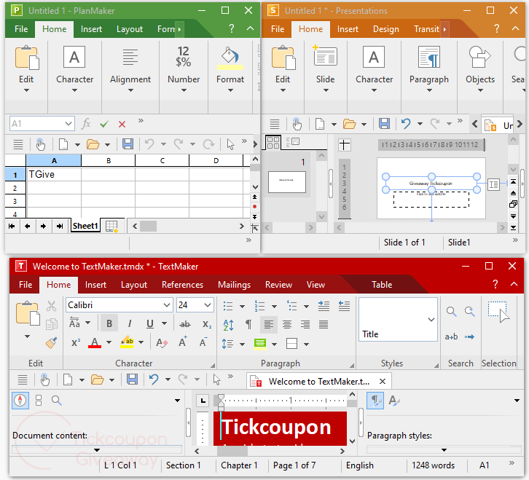This screenshot has height=480, width=529.
Task: Click Slide button in Presentations ribbon
Action: tap(325, 68)
